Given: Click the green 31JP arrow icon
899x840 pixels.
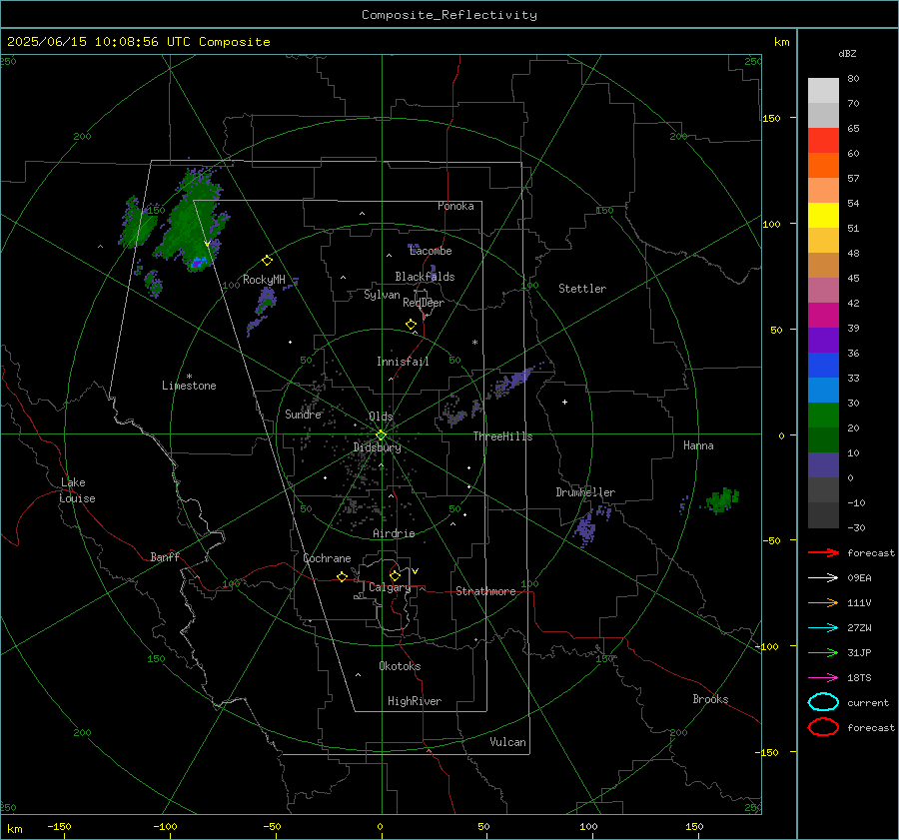Looking at the screenshot, I should [823, 652].
